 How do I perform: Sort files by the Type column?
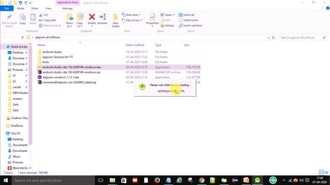click(x=158, y=45)
